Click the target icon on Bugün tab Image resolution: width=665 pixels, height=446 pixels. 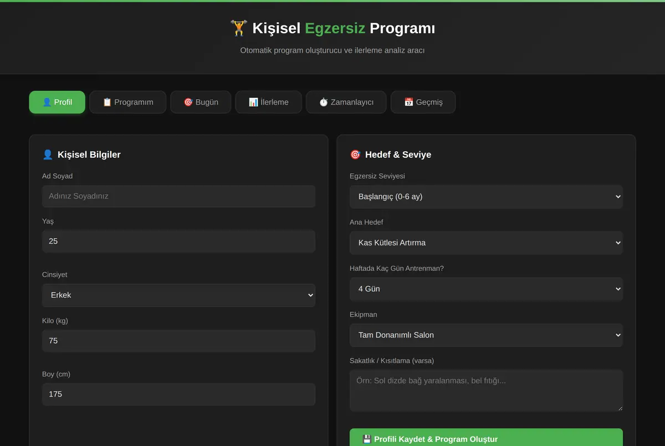tap(188, 102)
